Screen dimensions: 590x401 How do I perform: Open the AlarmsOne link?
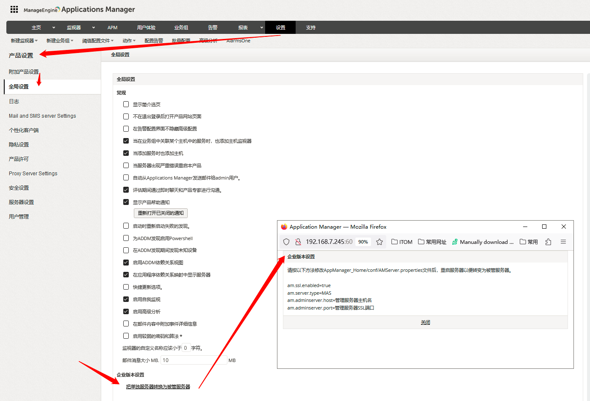tap(238, 41)
